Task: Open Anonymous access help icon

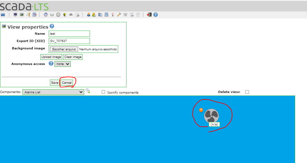Action: pyautogui.click(x=51, y=63)
